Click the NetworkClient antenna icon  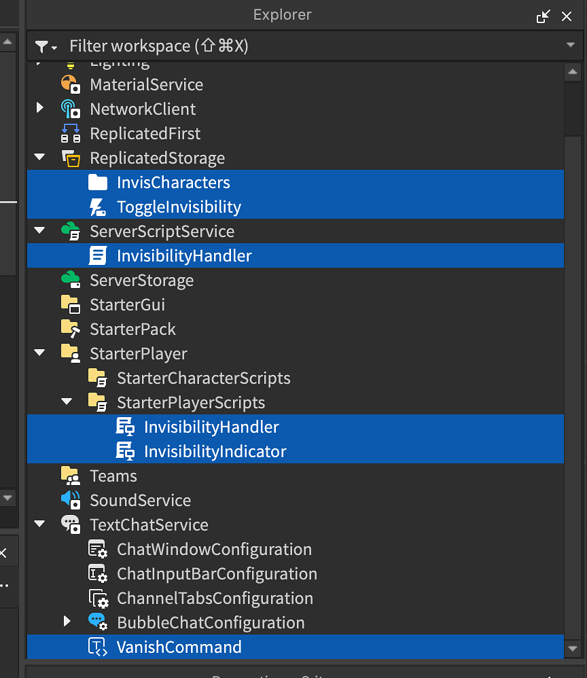(x=70, y=109)
